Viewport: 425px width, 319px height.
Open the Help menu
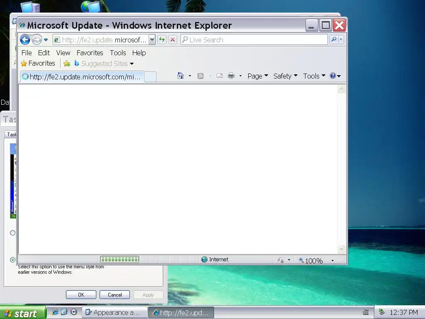[139, 53]
